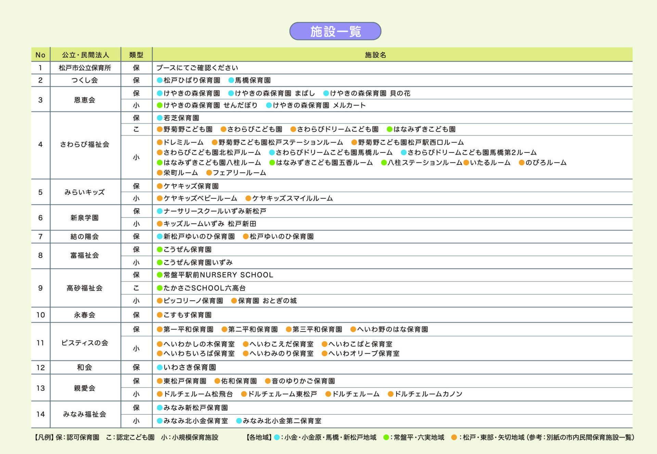Screen dimensions: 657x454
Task: Click けやきの森保育園 まばし entry
Action: click(275, 93)
